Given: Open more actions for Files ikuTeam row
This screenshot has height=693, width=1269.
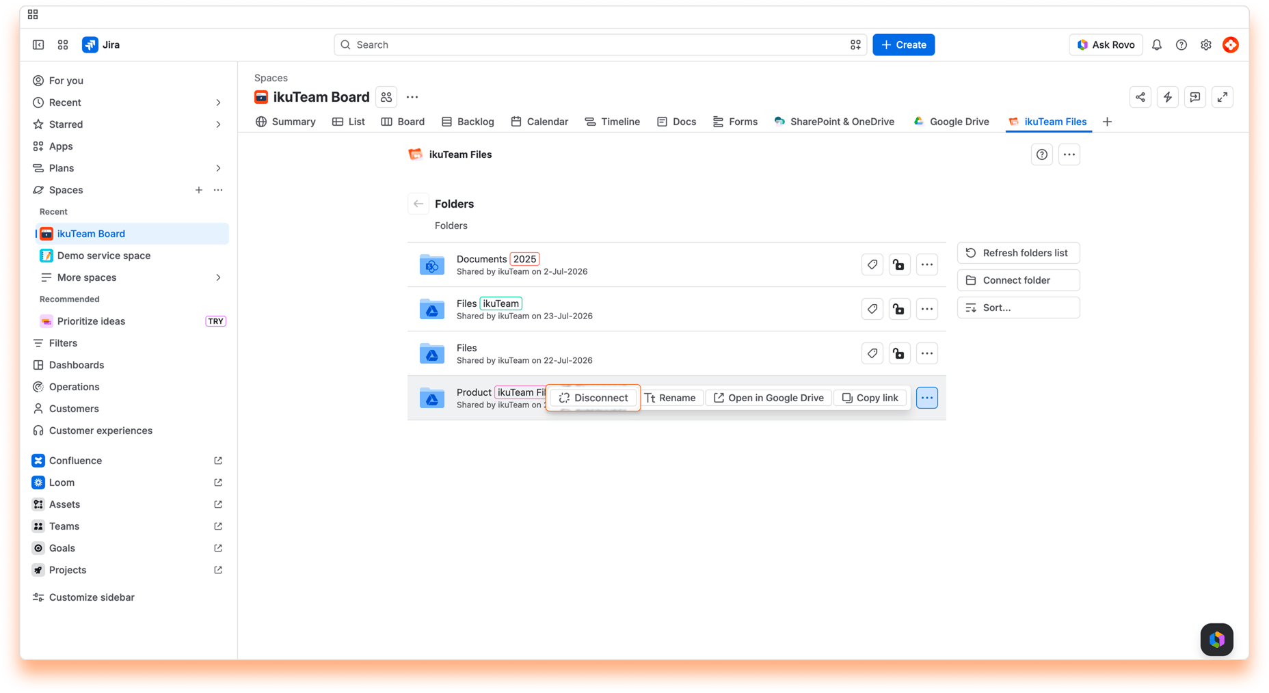Looking at the screenshot, I should point(927,309).
